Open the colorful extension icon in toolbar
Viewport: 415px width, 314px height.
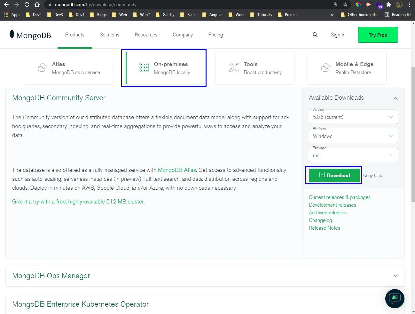tap(358, 4)
